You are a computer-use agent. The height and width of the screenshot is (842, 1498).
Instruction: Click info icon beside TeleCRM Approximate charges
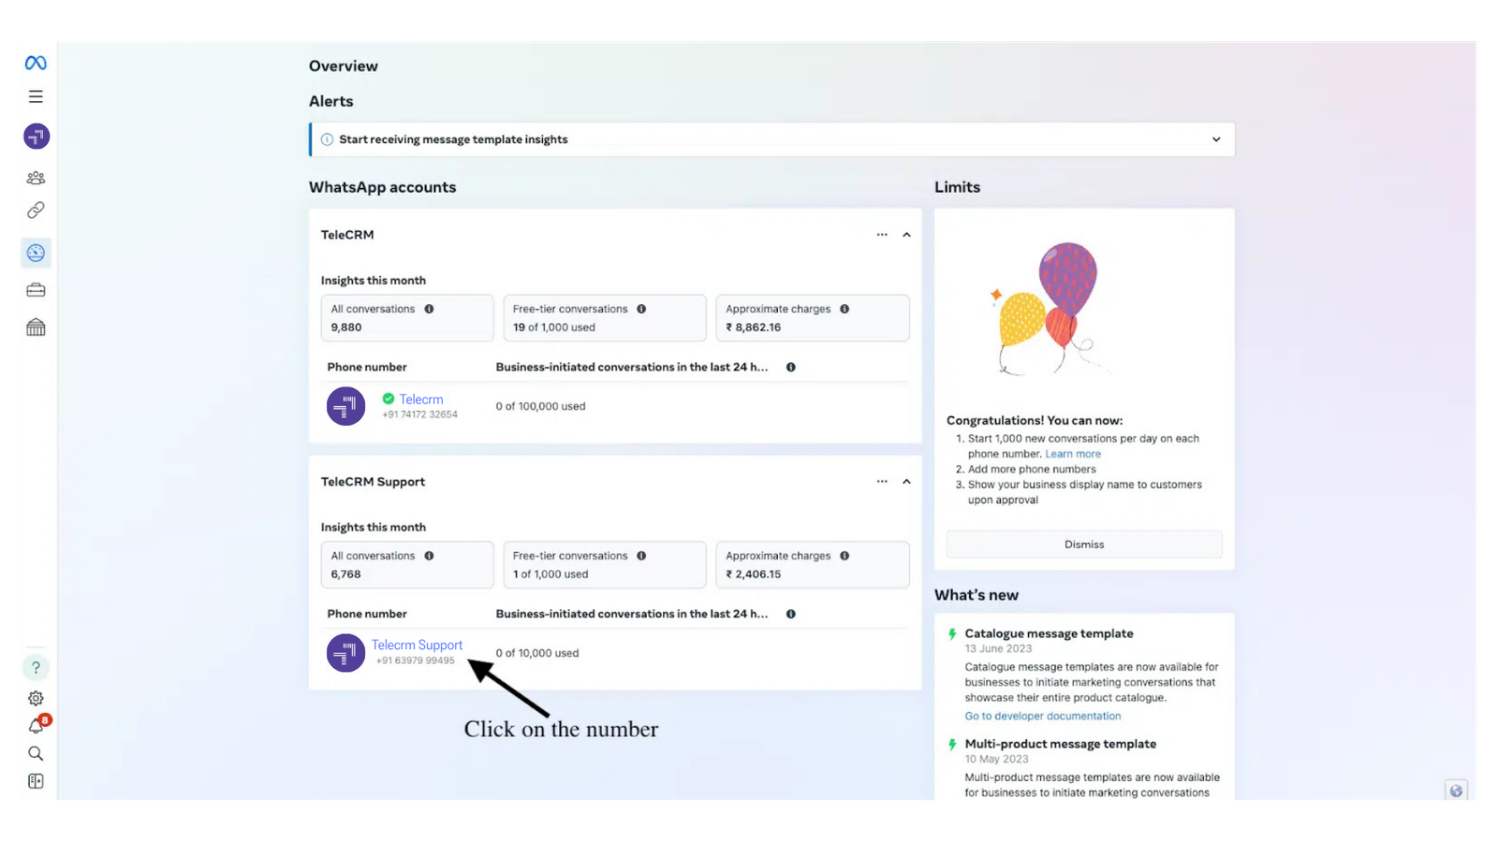coord(844,309)
